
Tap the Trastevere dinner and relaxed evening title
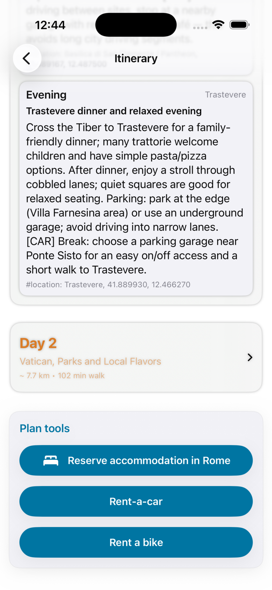click(114, 111)
